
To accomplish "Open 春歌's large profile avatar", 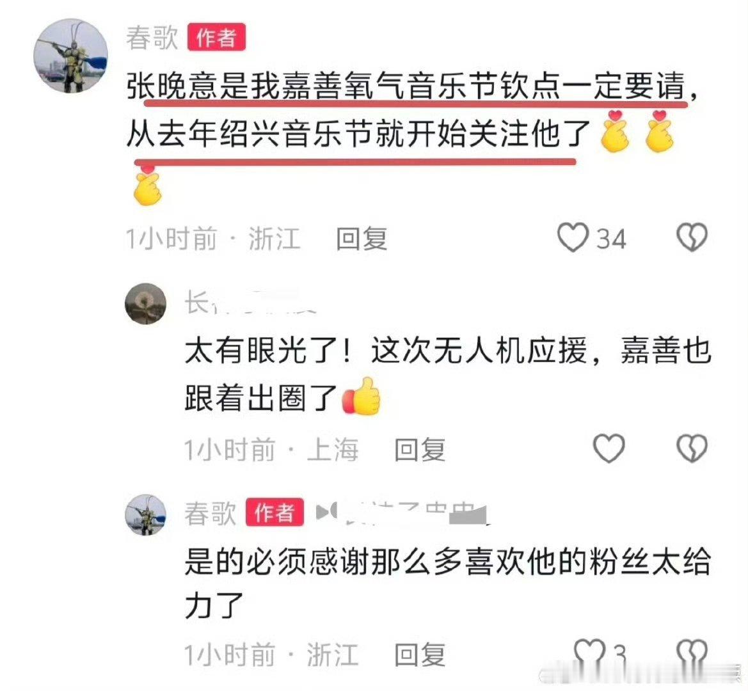I will [x=70, y=56].
